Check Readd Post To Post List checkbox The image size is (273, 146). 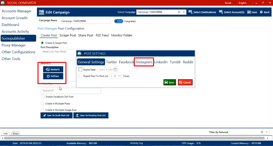[80, 76]
